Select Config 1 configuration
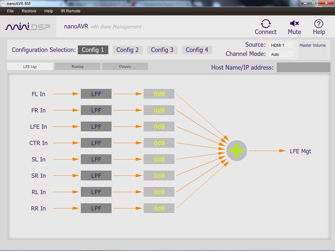This screenshot has width=335, height=251. pyautogui.click(x=93, y=50)
